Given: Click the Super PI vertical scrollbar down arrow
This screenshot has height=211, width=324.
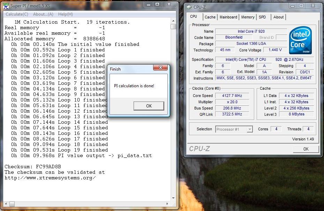Looking at the screenshot, I should tap(173, 198).
